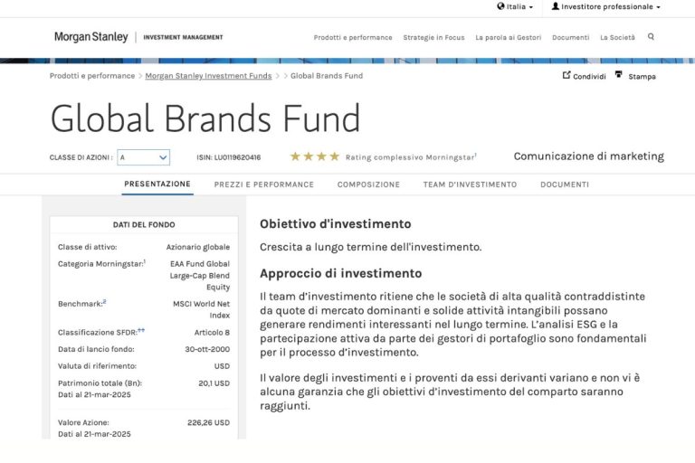
Task: Switch to the Composizione tab
Action: [x=368, y=184]
